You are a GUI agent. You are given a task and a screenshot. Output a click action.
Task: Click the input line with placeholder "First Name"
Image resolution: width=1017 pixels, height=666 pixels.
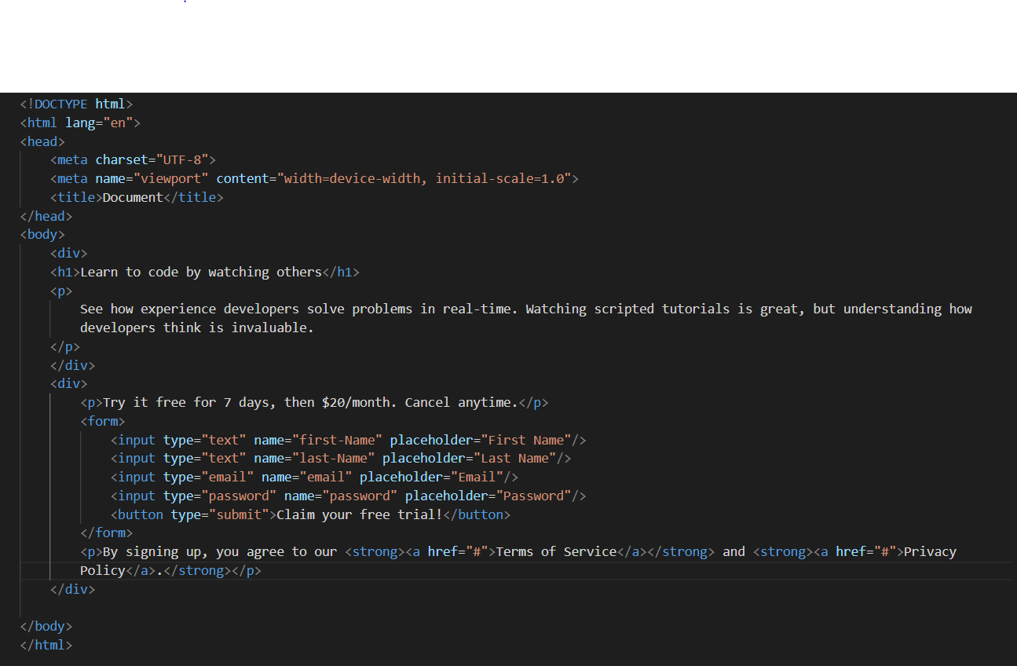pos(348,441)
